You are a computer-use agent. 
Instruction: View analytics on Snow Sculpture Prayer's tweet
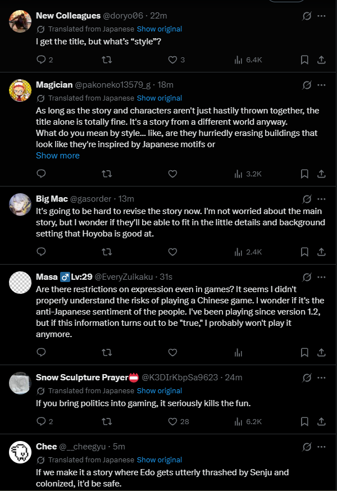pyautogui.click(x=238, y=421)
